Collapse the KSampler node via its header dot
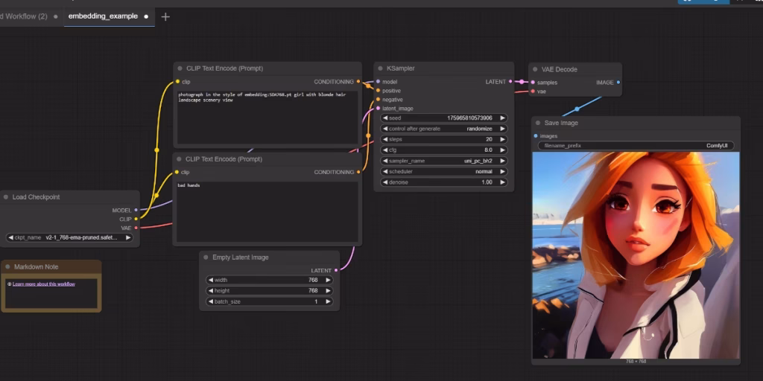 click(x=380, y=68)
